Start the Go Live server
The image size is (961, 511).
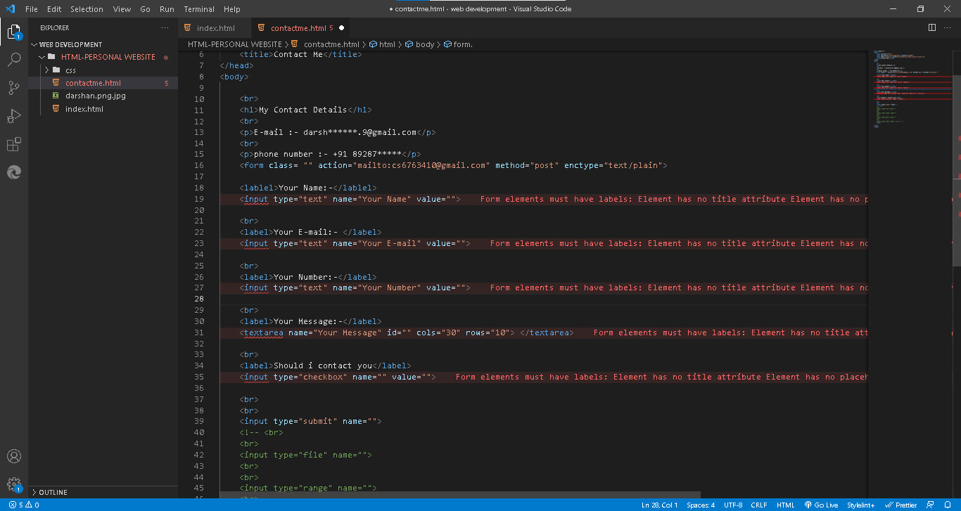[820, 505]
